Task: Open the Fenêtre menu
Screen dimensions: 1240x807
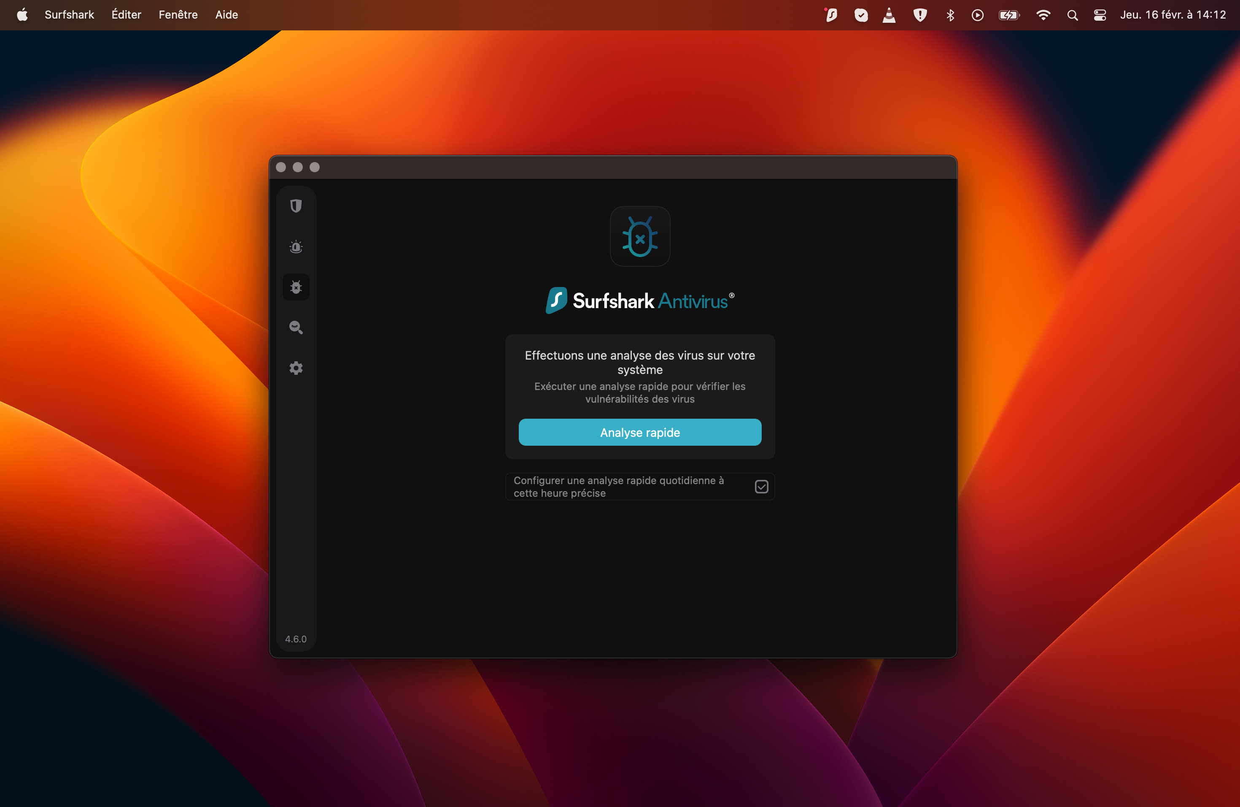Action: click(x=178, y=15)
